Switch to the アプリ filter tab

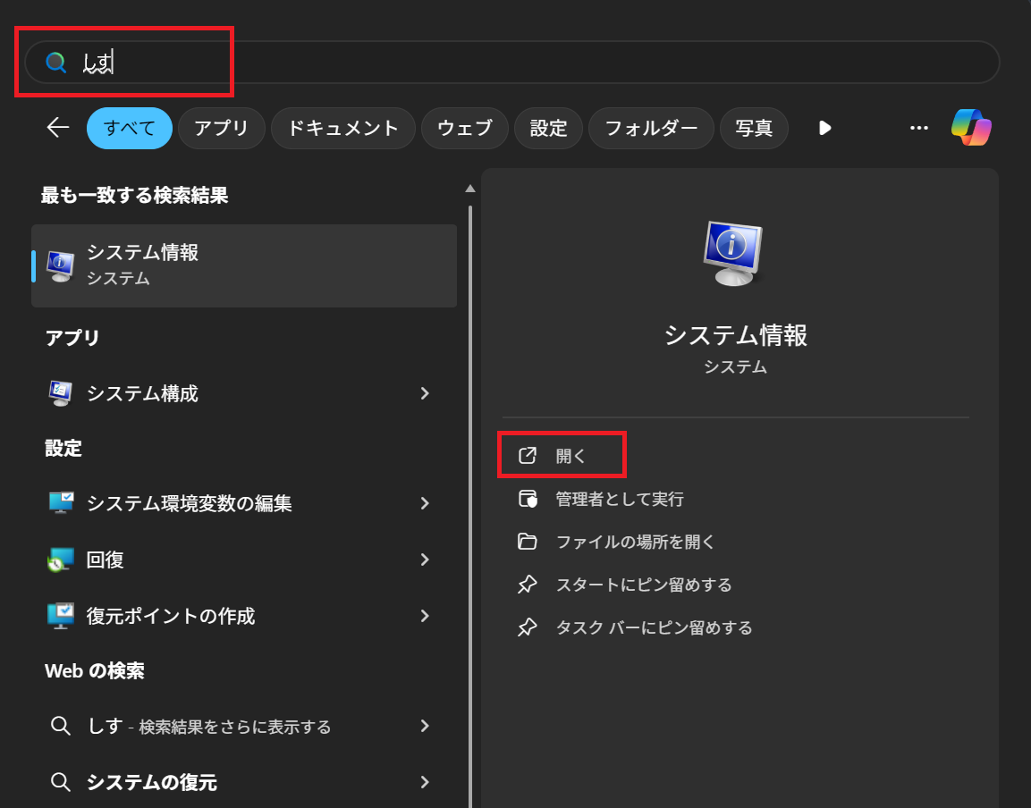[222, 128]
